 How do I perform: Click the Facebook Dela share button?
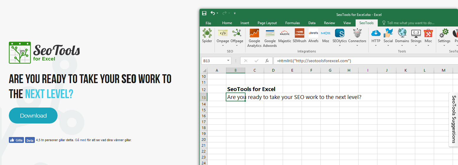click(30, 140)
